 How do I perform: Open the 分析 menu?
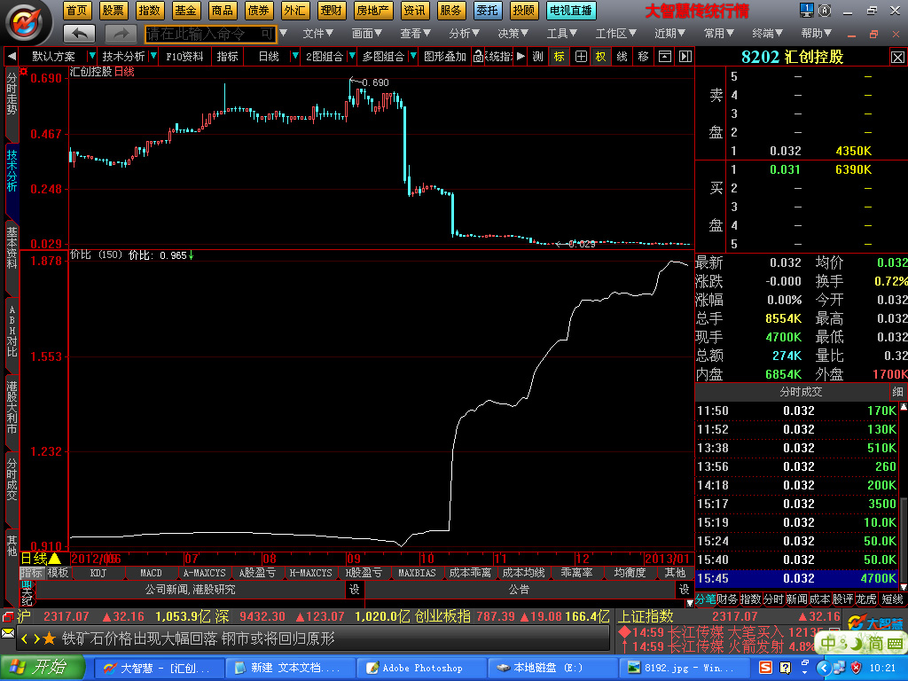tap(465, 34)
